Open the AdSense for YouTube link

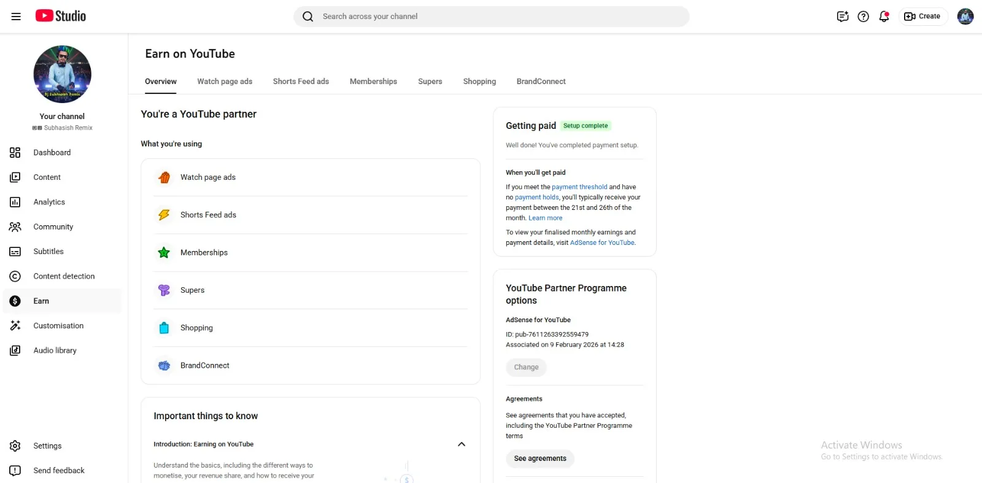click(x=602, y=243)
